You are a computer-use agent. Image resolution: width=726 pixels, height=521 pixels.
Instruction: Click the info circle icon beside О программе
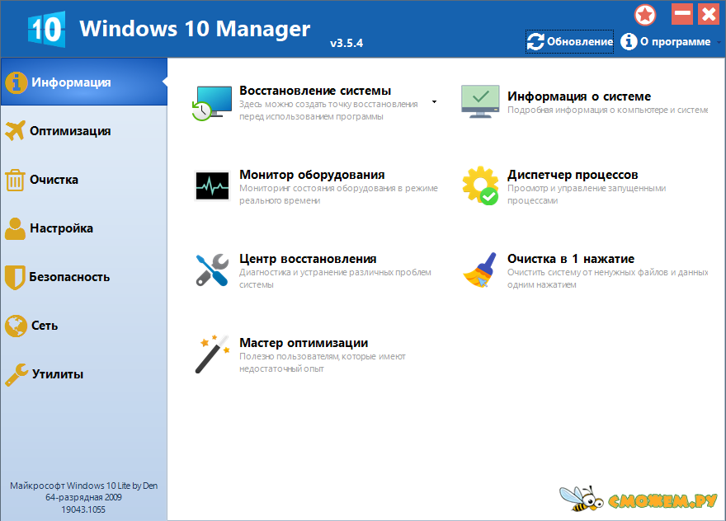(629, 42)
